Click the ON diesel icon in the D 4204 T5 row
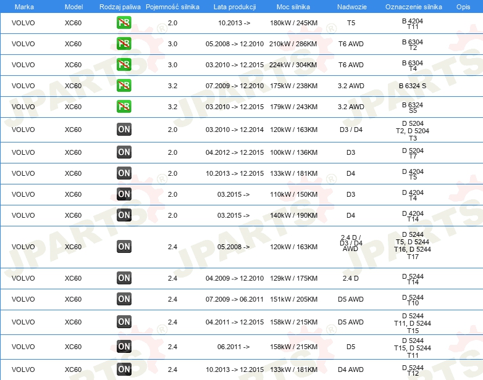Screen dimensions: 483x380 click(124, 173)
